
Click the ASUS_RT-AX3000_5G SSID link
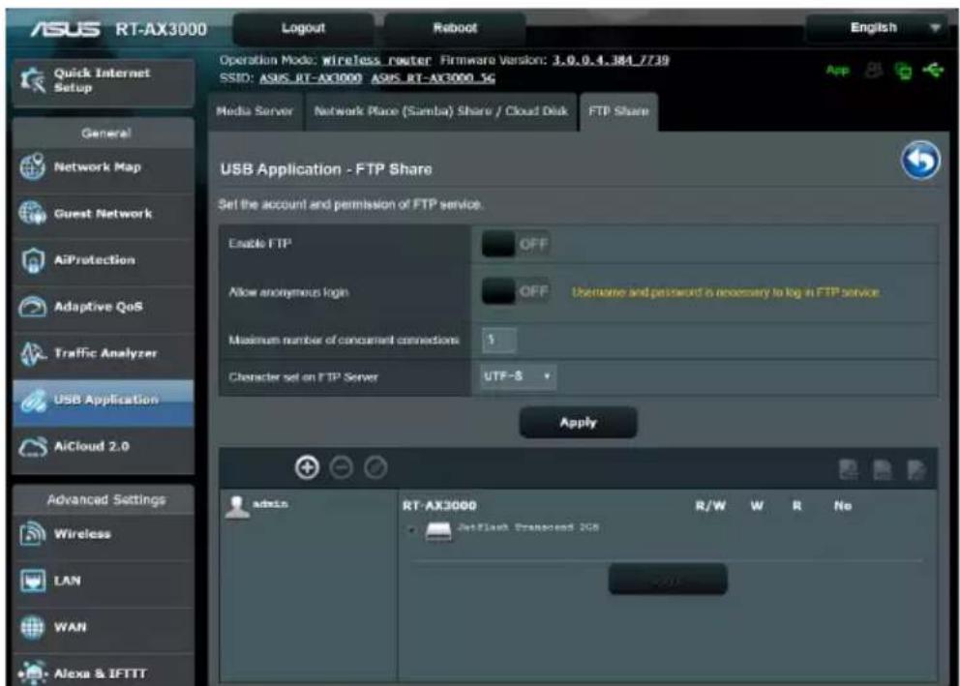433,78
